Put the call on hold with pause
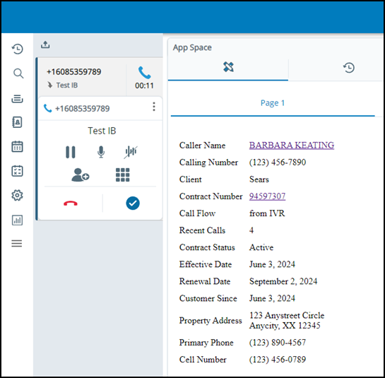Screen dimensions: 385x378 point(71,152)
